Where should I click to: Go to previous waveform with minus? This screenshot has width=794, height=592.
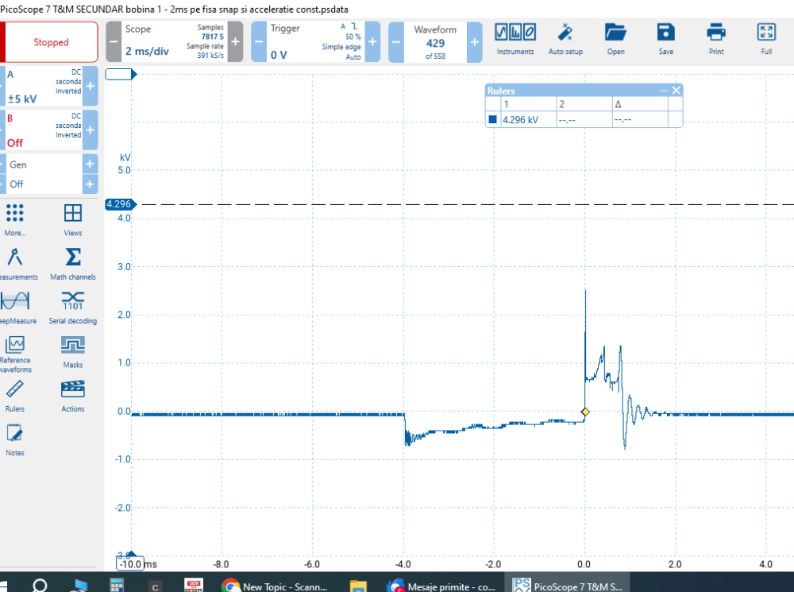[x=396, y=42]
